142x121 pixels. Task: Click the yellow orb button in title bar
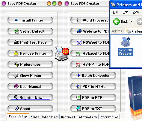49,3
